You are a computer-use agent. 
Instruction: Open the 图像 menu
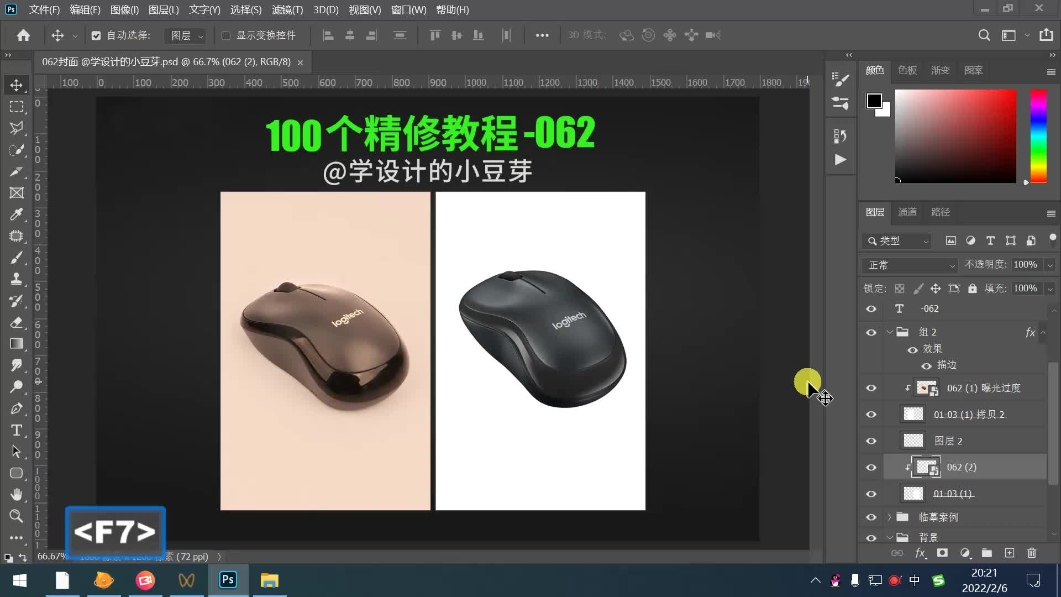tap(123, 9)
